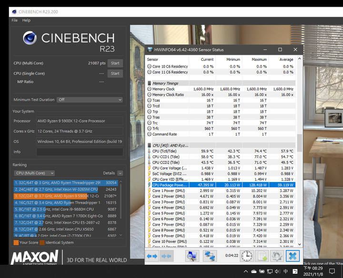
Task: Open the Minimum Test Duration dropdown
Action: tap(90, 100)
